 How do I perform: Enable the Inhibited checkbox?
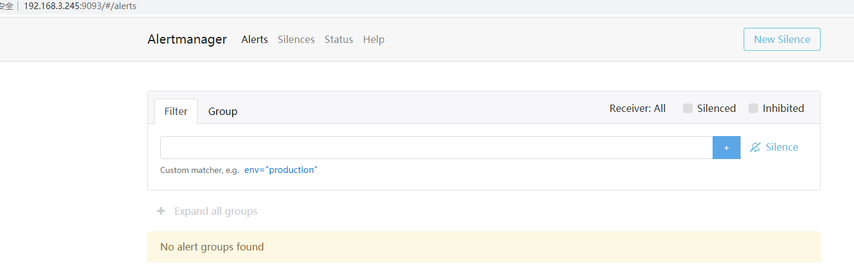(753, 108)
